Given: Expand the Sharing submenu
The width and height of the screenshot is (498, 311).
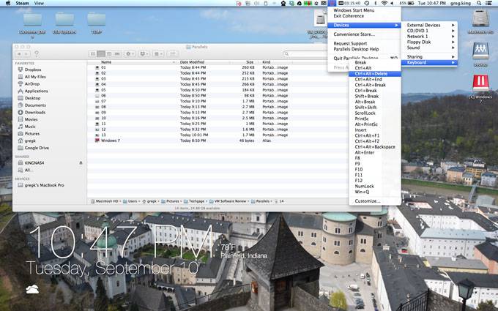Looking at the screenshot, I should coord(430,57).
